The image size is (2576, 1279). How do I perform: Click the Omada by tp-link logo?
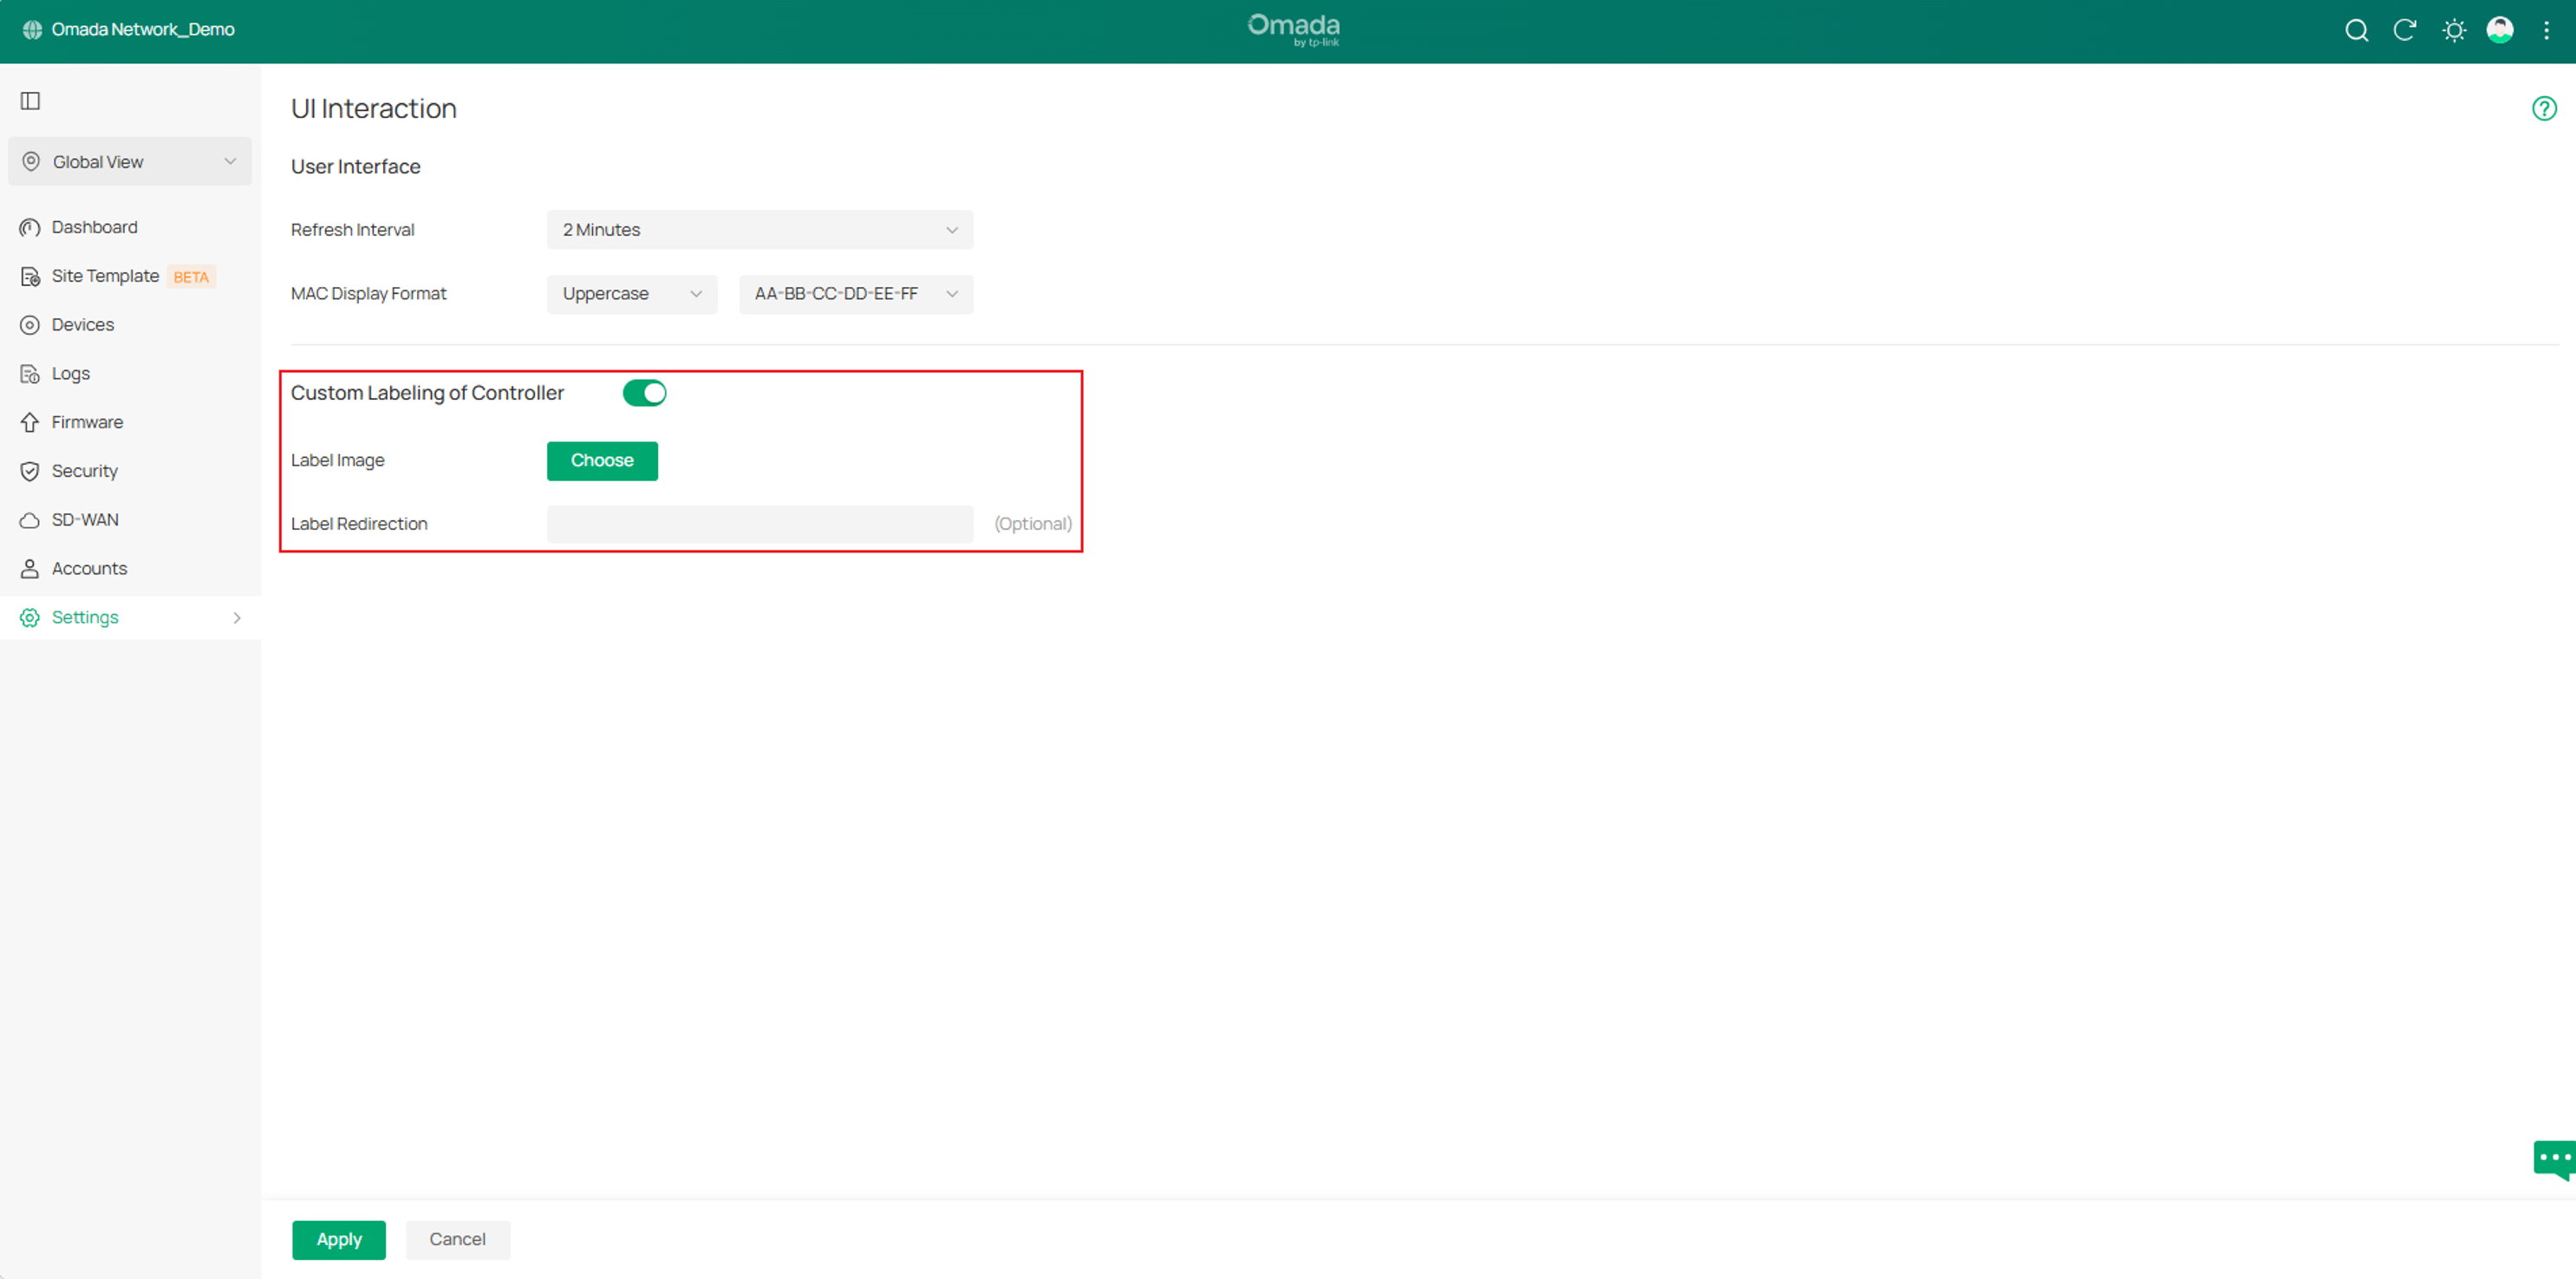click(x=1293, y=30)
